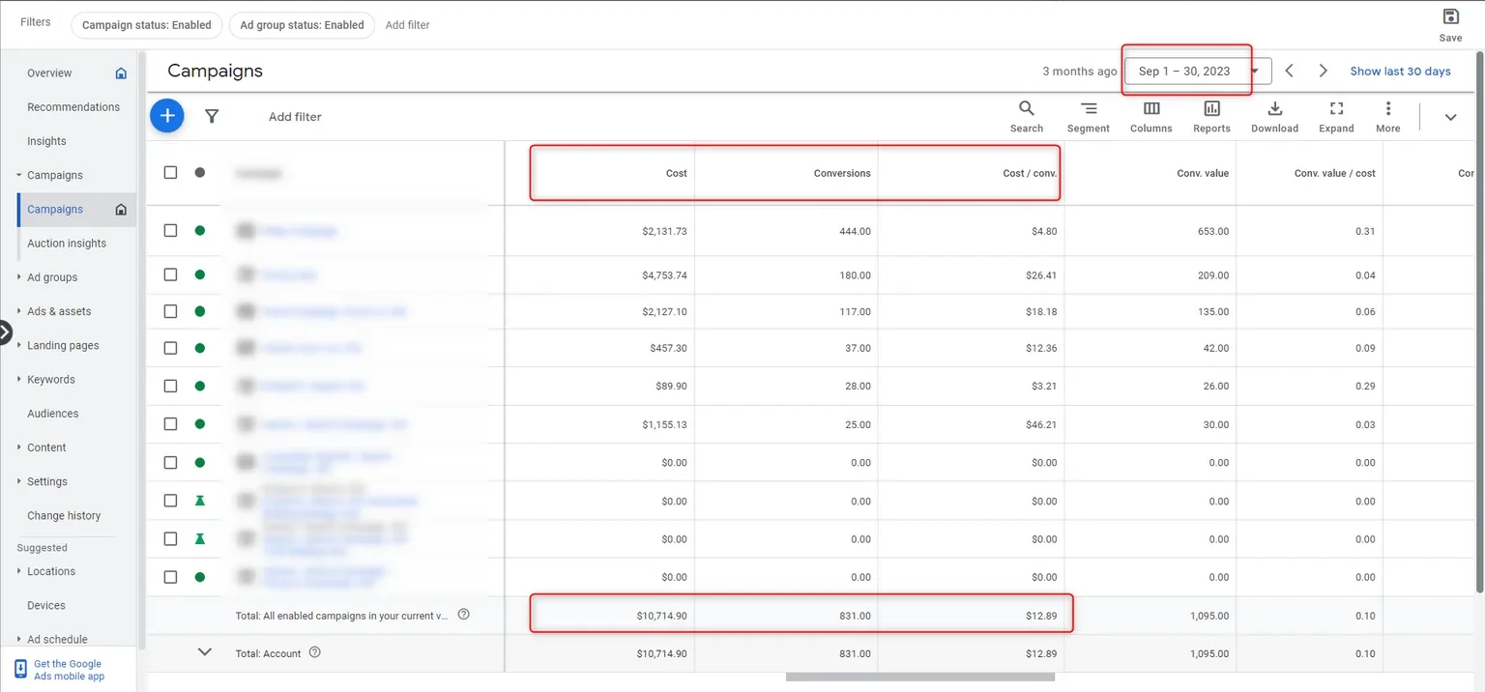Go to the previous date range
The image size is (1485, 692).
(1289, 71)
